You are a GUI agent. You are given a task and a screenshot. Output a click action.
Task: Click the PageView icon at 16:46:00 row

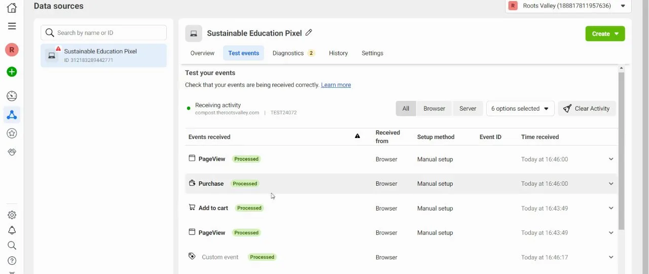(192, 158)
